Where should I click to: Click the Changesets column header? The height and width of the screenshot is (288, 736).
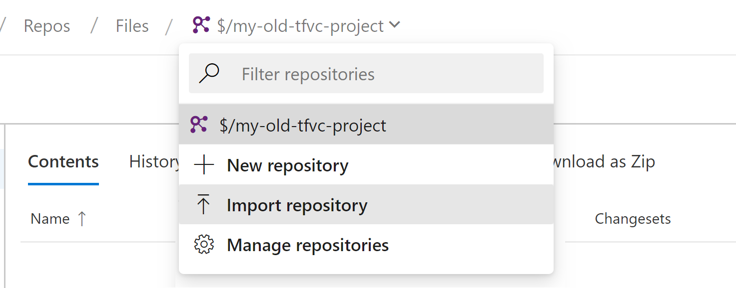[633, 219]
